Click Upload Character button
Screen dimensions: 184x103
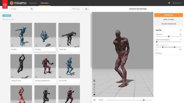coord(168,24)
